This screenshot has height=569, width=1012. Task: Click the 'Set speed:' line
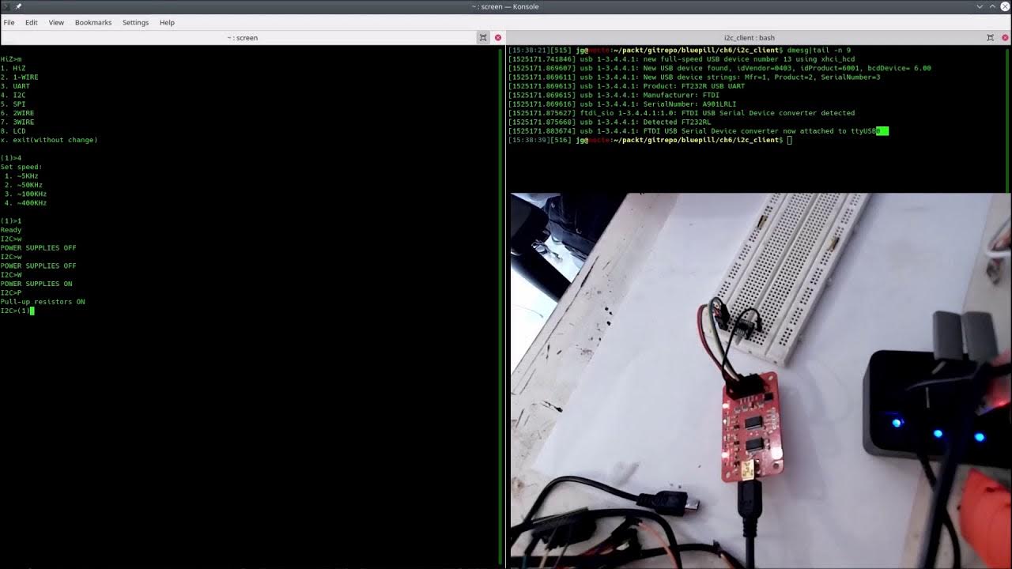(x=21, y=167)
